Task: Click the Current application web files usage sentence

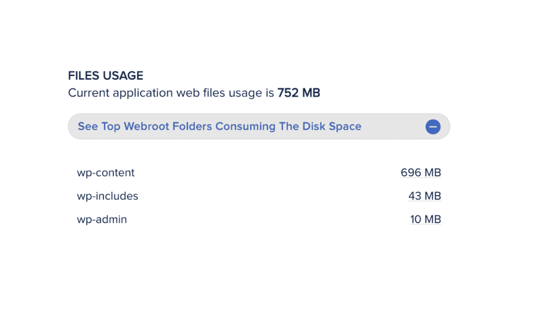Action: [194, 93]
